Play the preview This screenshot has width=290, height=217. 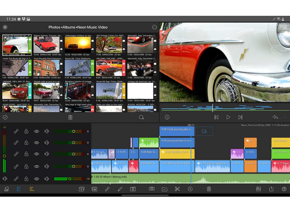click(x=229, y=117)
